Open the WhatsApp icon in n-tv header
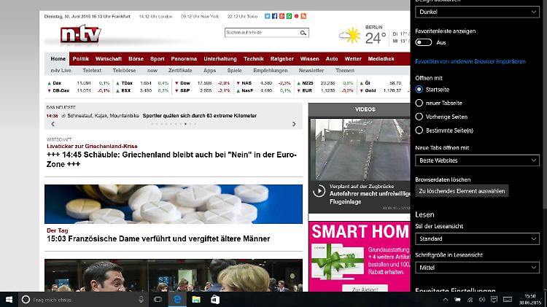The width and height of the screenshot is (547, 307). 290,16
